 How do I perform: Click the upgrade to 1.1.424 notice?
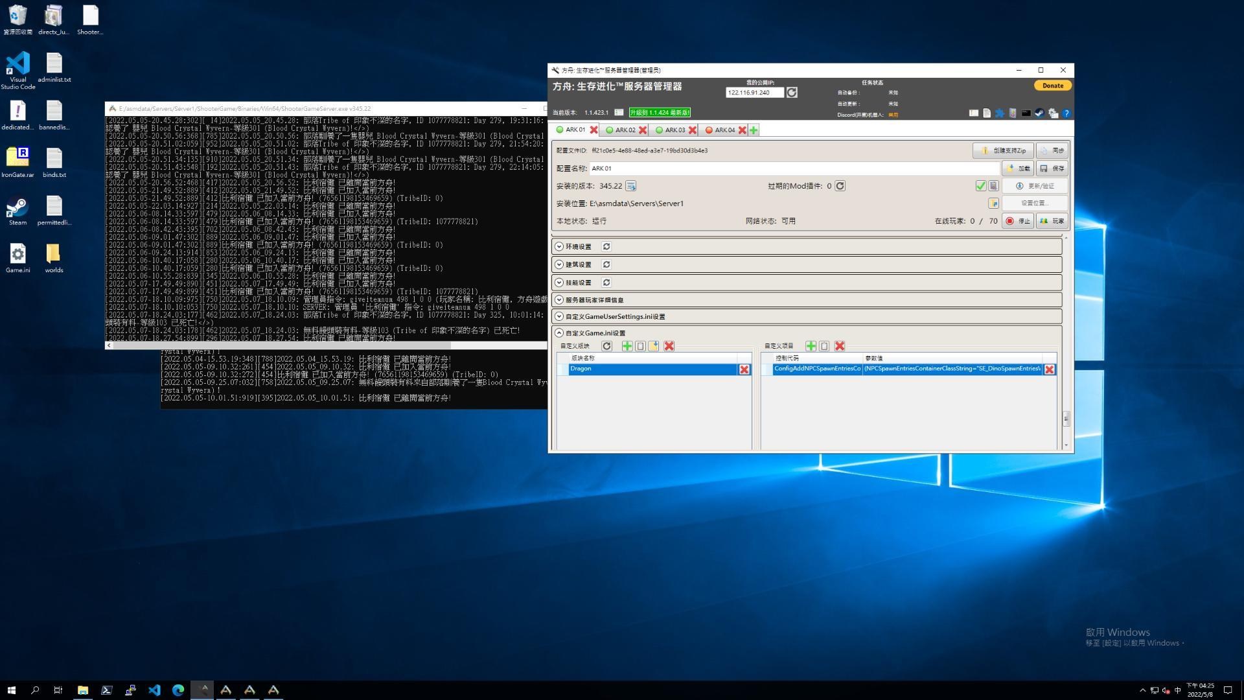point(660,113)
